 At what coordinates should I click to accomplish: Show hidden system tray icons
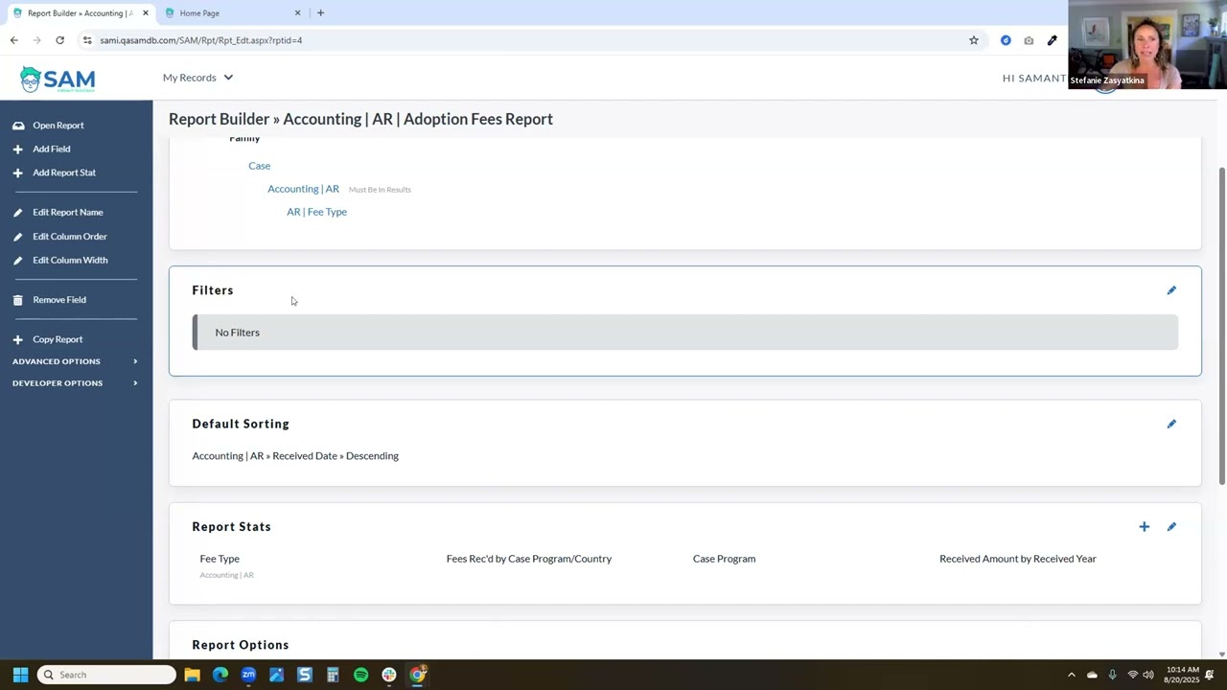pyautogui.click(x=1071, y=675)
